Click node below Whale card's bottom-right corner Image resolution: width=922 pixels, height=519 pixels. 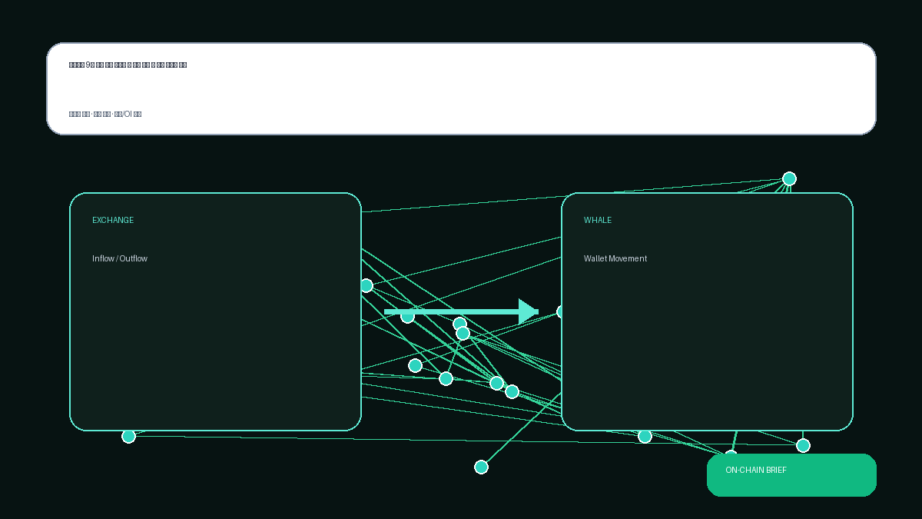(803, 445)
